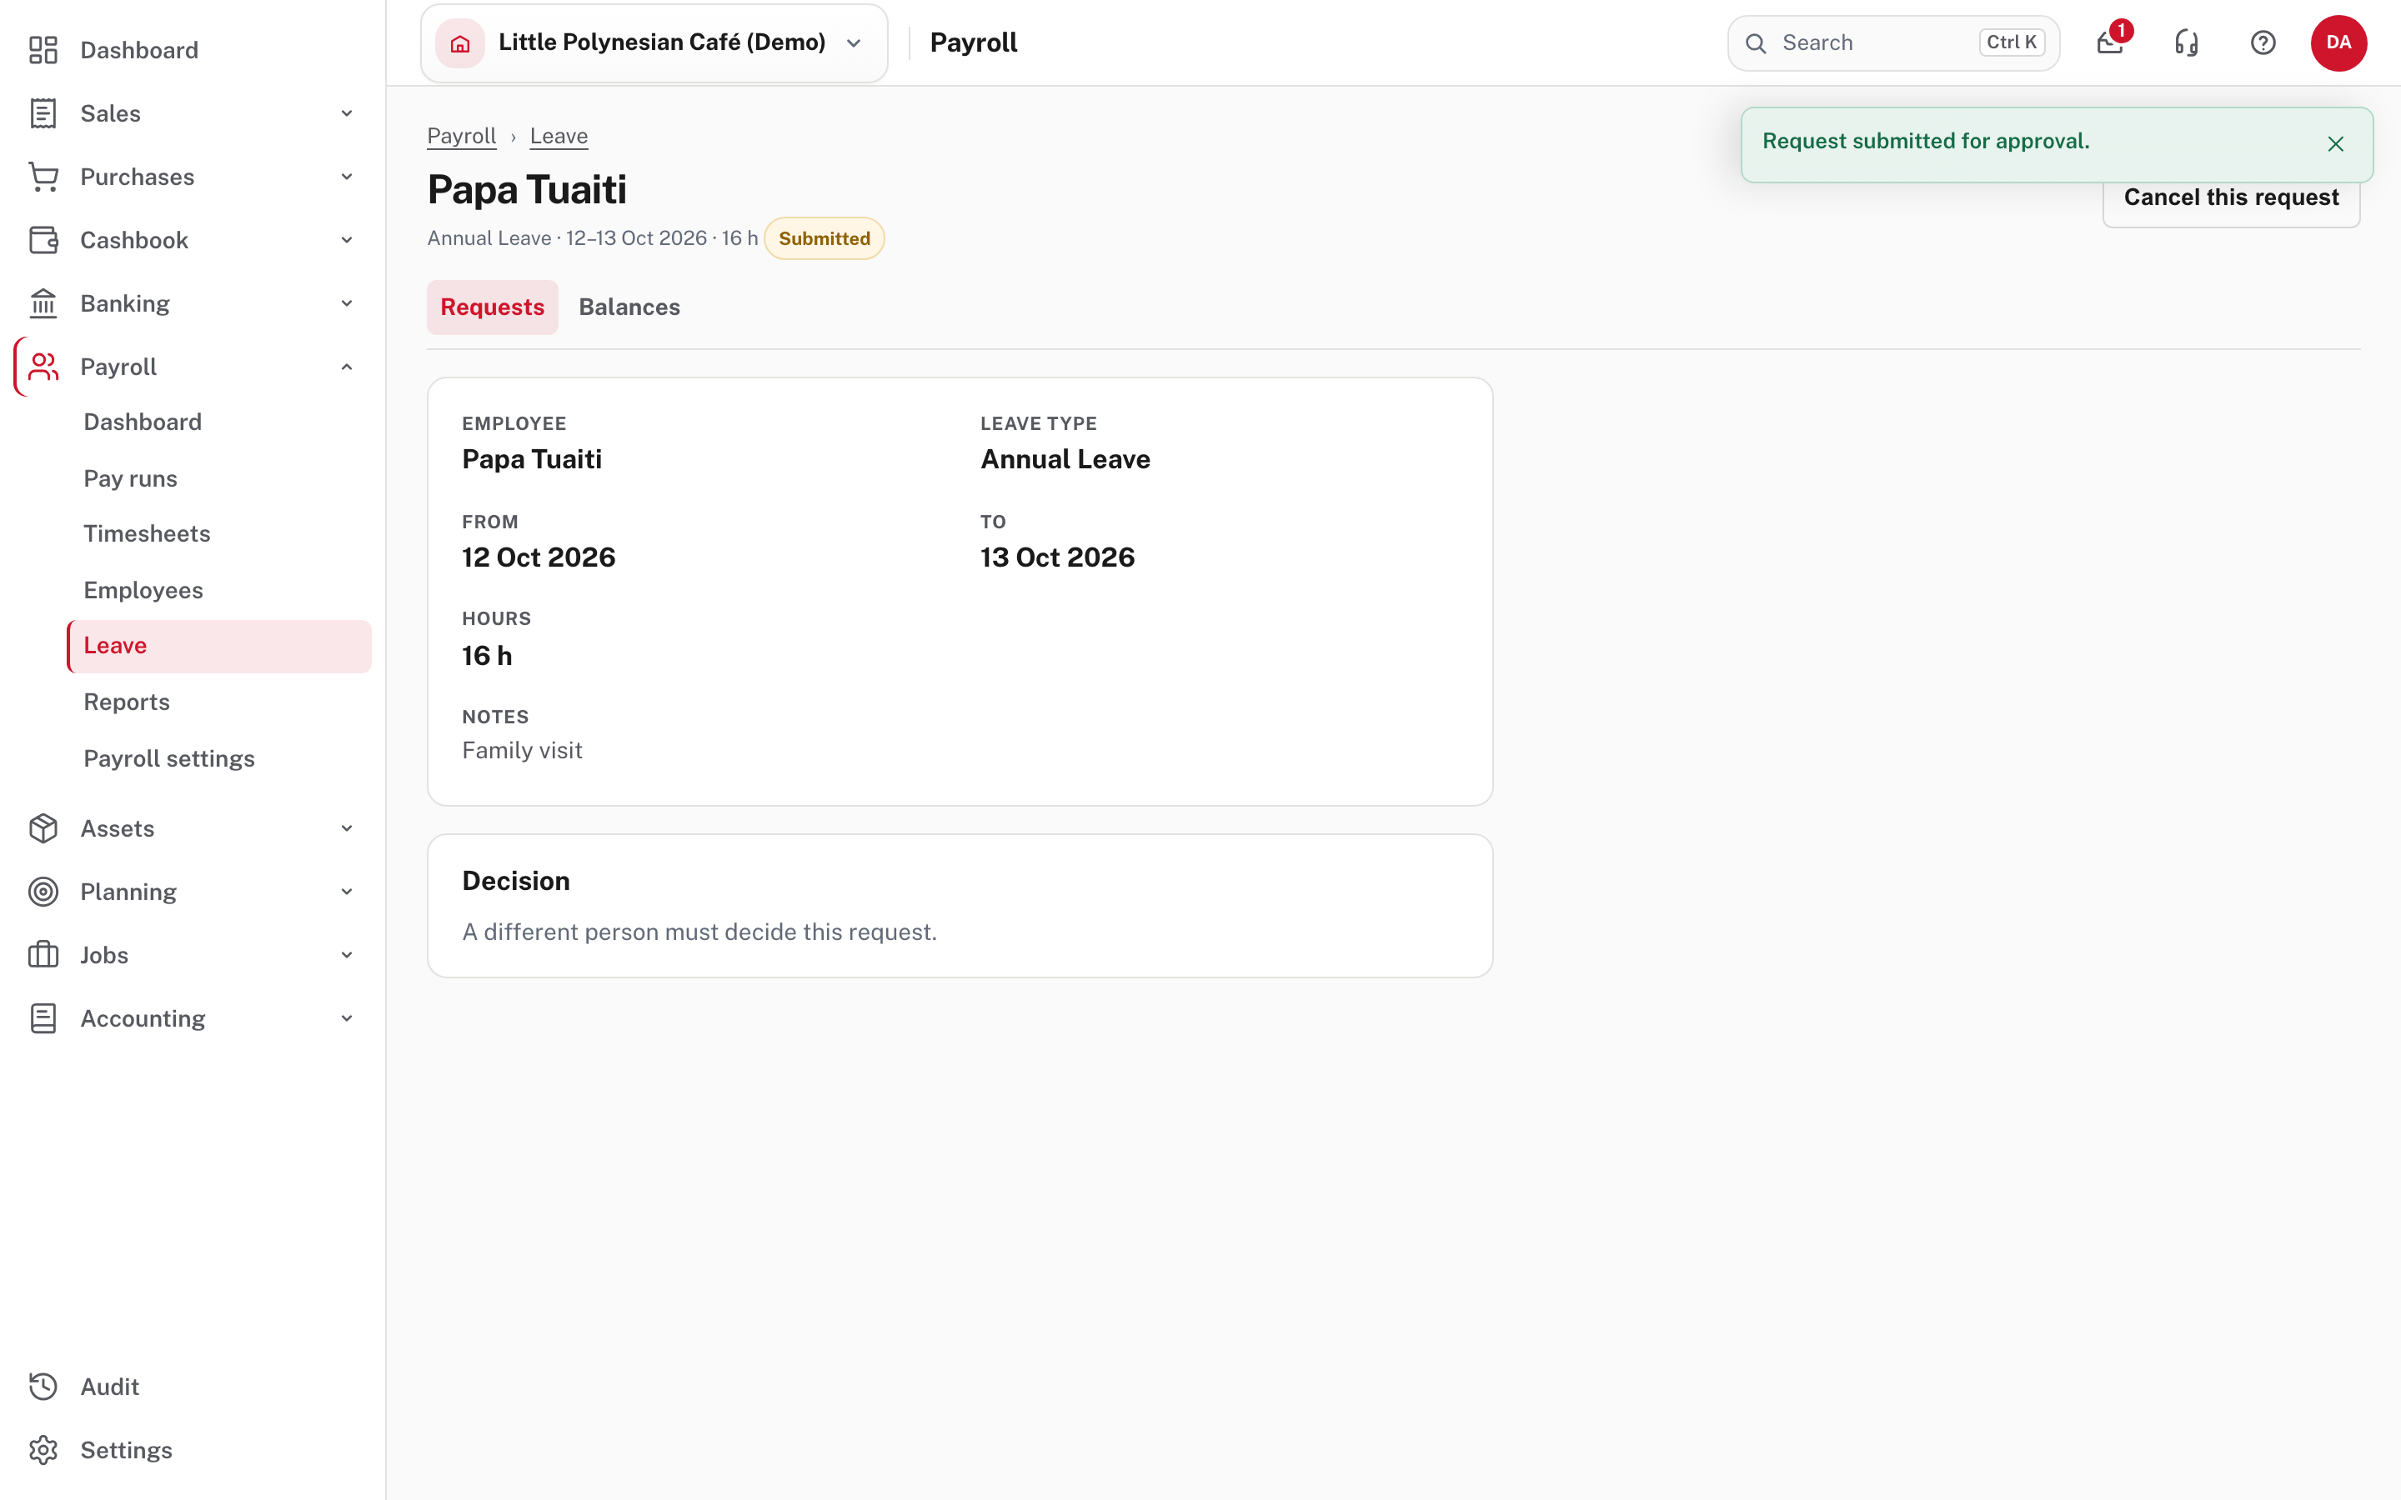
Task: Click the Cashbook wallet icon
Action: click(43, 240)
